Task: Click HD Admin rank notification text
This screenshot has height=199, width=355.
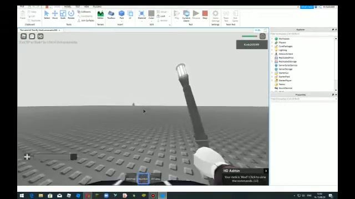Action: pyautogui.click(x=245, y=179)
